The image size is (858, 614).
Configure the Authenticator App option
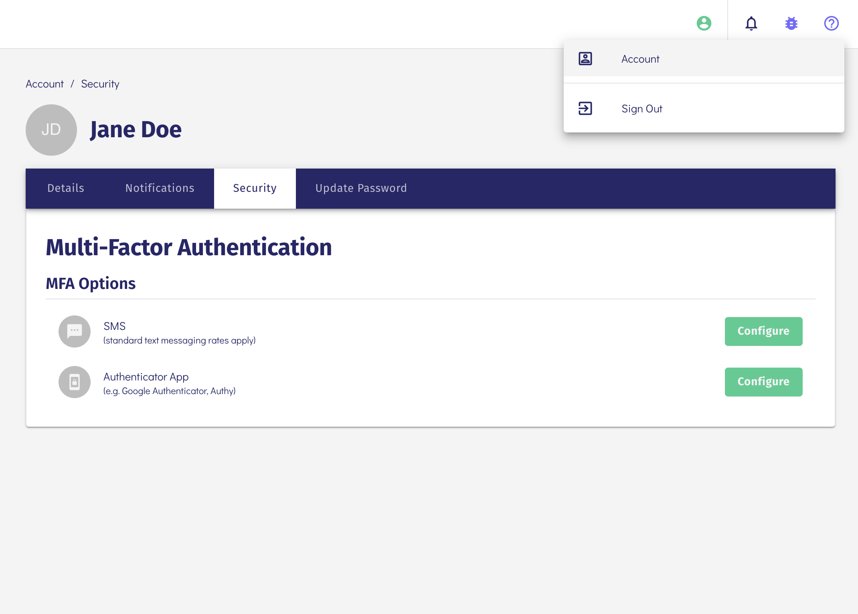point(763,382)
